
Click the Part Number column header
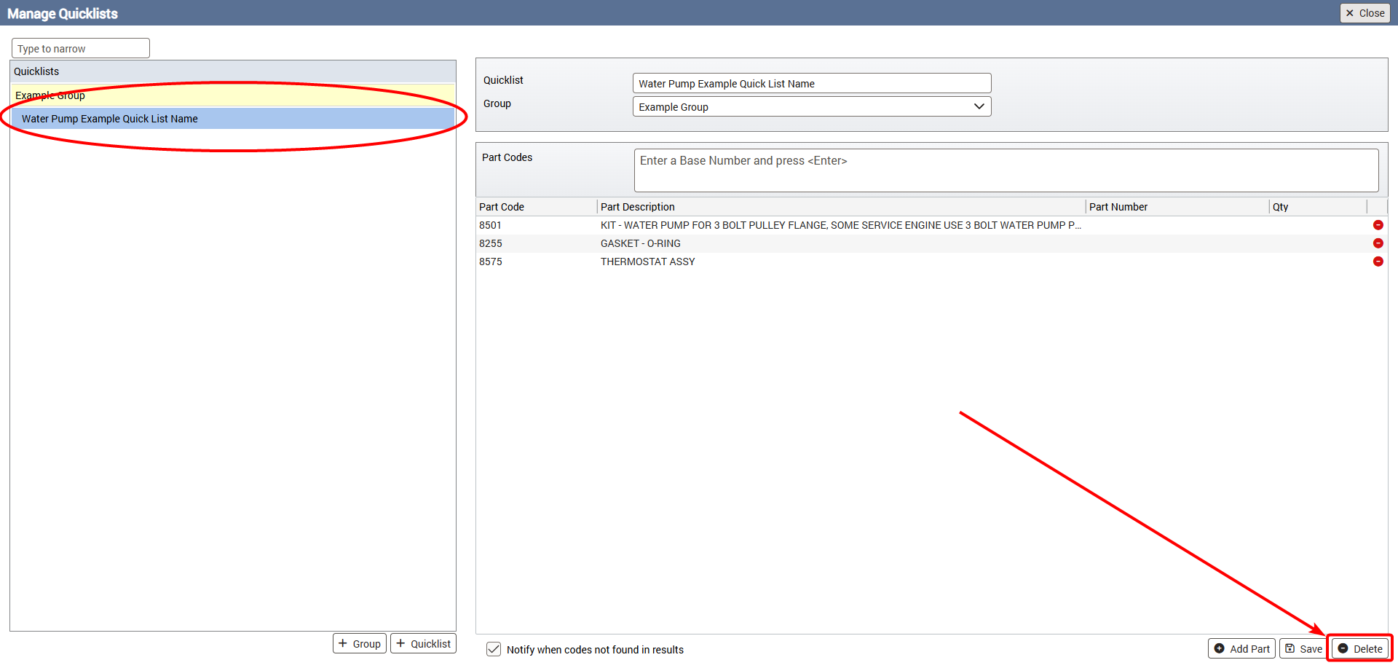pyautogui.click(x=1118, y=207)
